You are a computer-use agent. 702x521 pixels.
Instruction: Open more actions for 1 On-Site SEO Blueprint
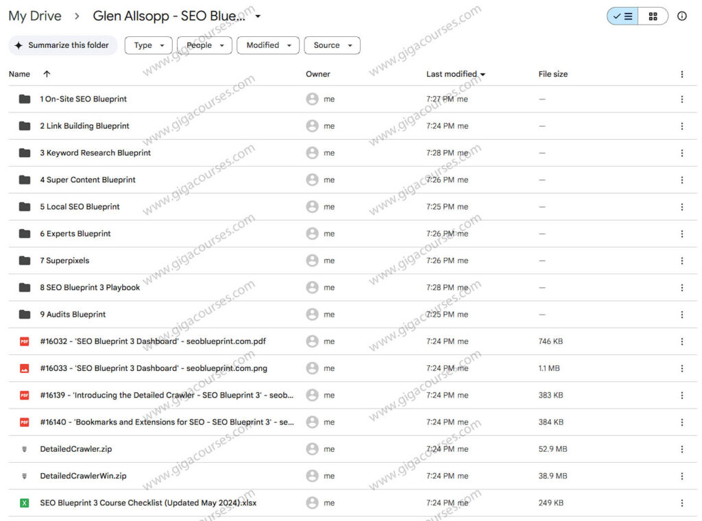pos(681,99)
